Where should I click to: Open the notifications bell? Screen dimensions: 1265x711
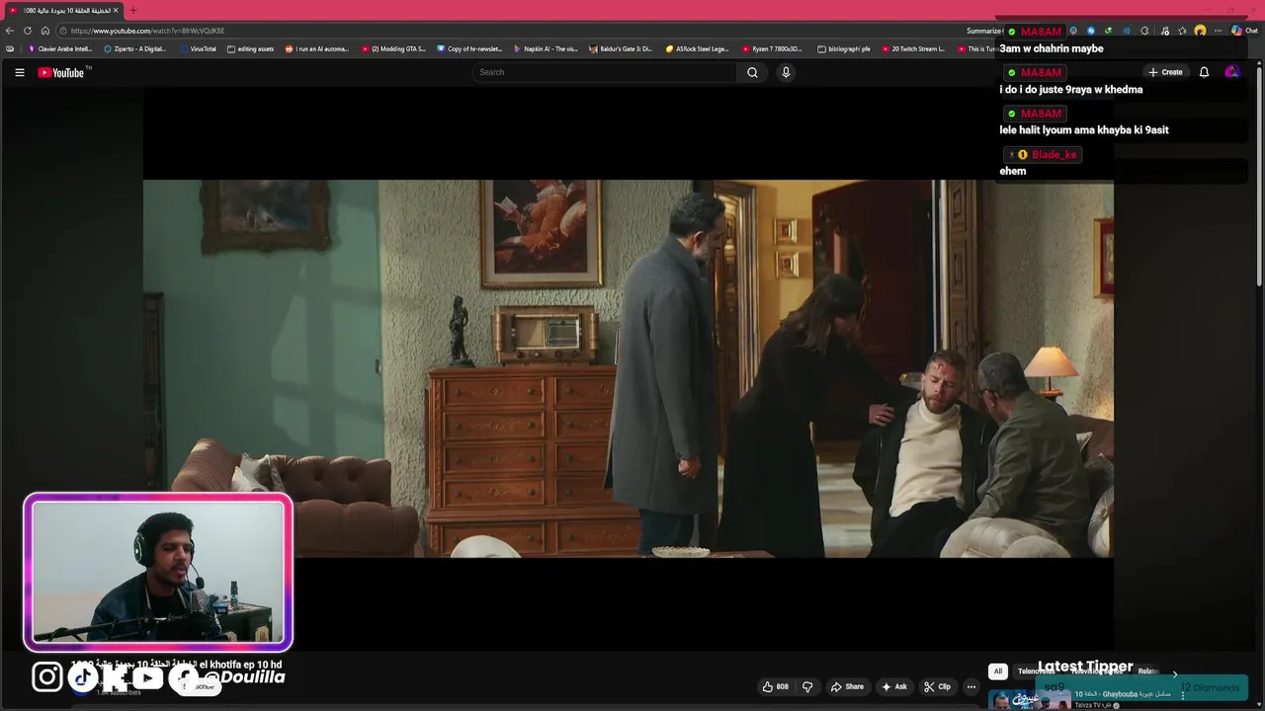click(x=1204, y=72)
